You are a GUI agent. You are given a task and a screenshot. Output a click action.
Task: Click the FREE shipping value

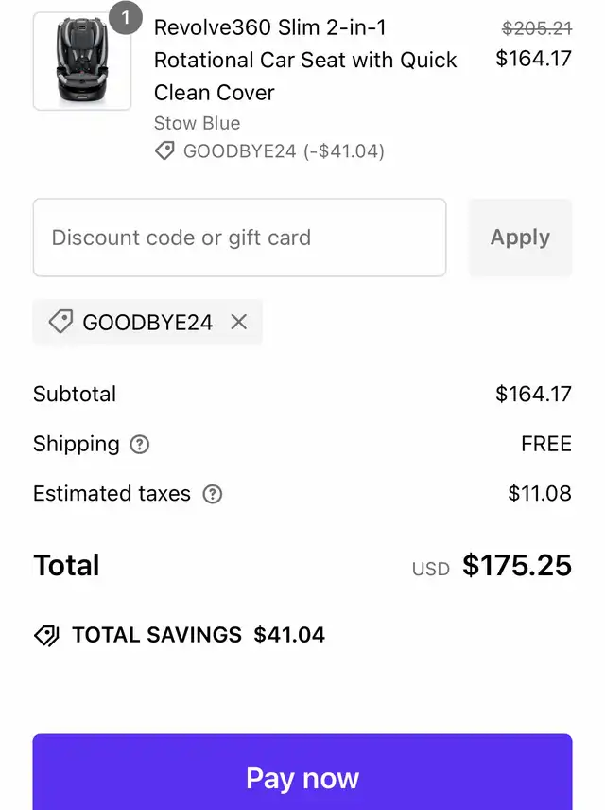pyautogui.click(x=546, y=444)
